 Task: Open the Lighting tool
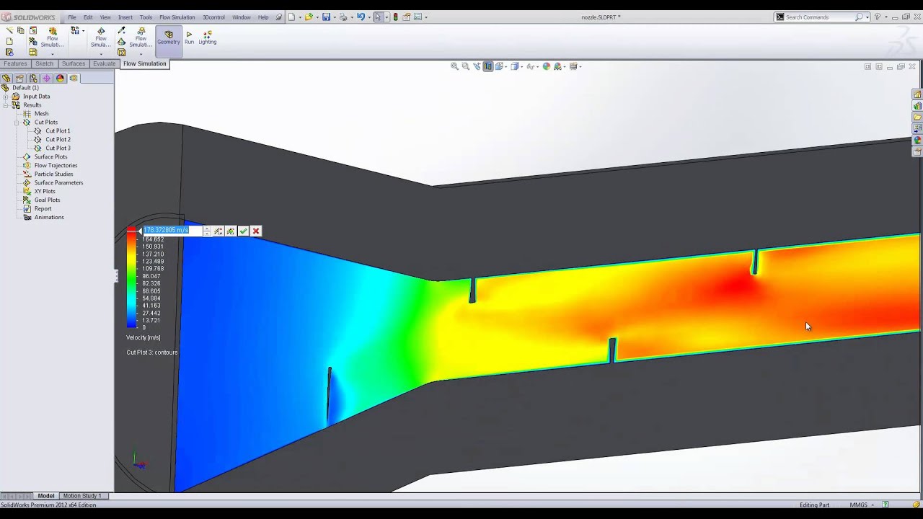208,37
